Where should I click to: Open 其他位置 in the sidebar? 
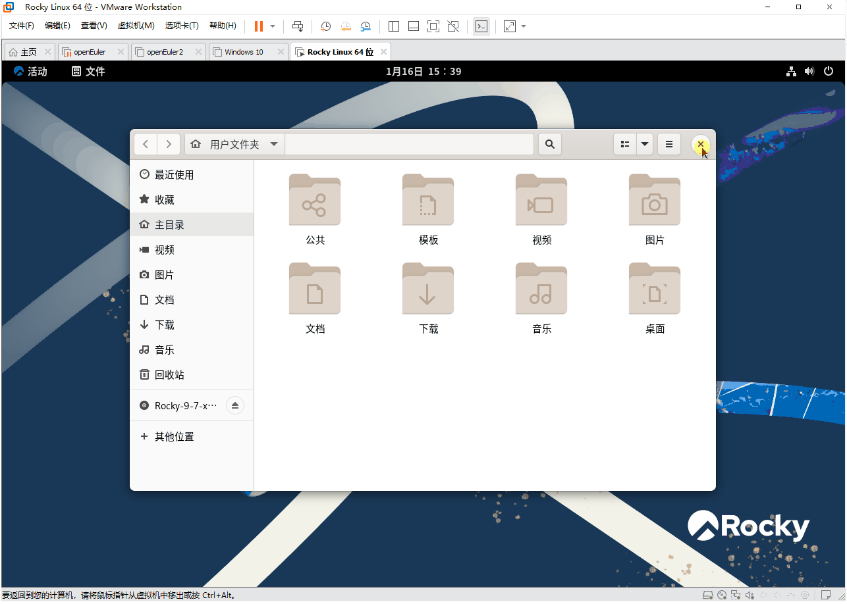click(175, 436)
